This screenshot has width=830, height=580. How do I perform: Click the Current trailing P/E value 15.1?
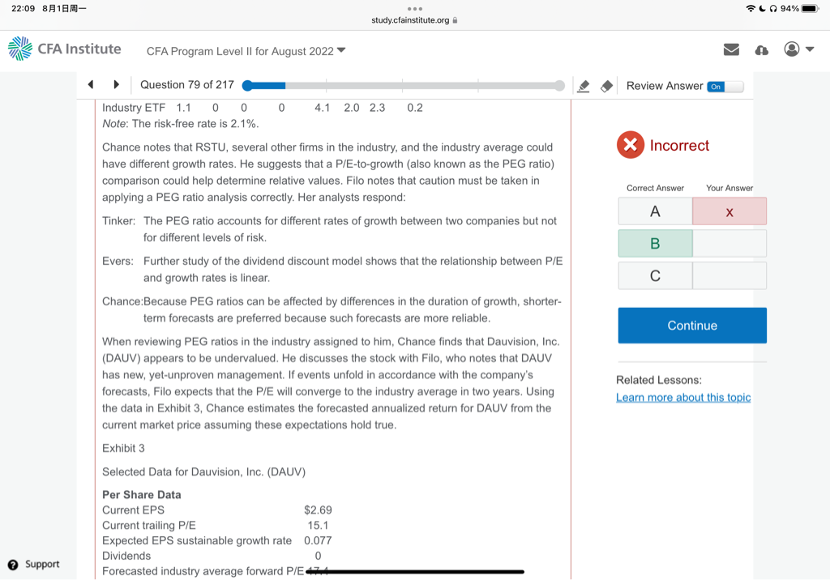pyautogui.click(x=318, y=525)
